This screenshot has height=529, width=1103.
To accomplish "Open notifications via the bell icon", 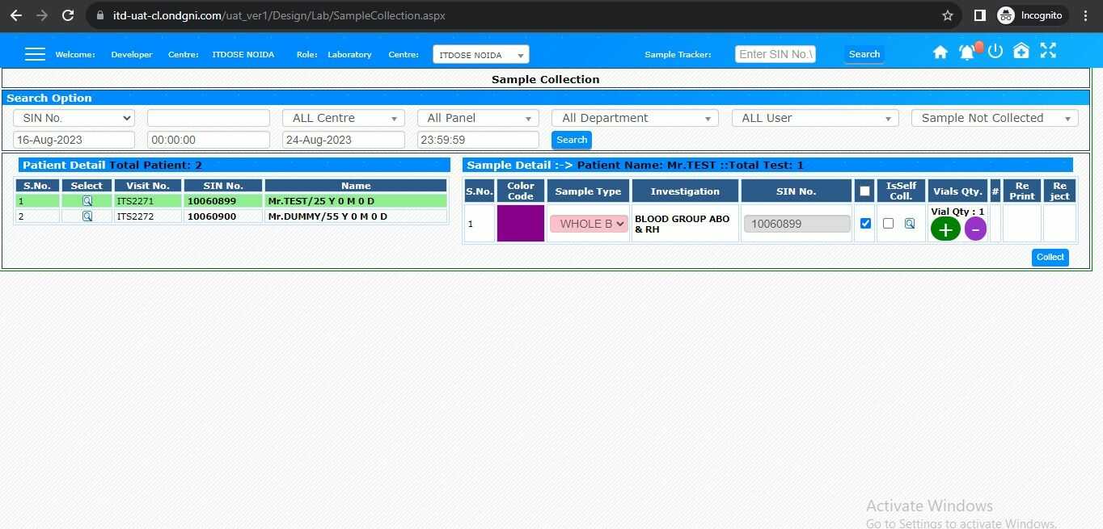I will click(966, 51).
